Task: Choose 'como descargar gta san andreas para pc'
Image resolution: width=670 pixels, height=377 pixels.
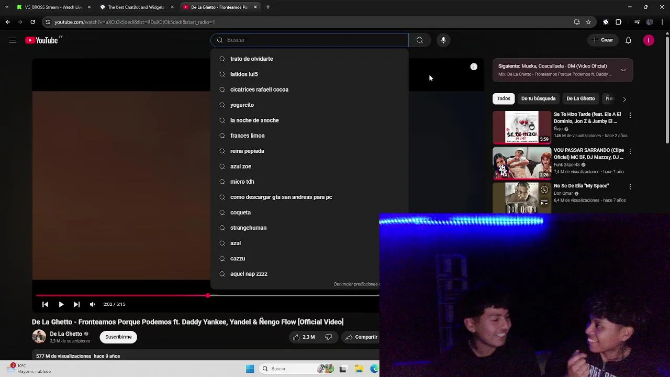Action: point(309,197)
